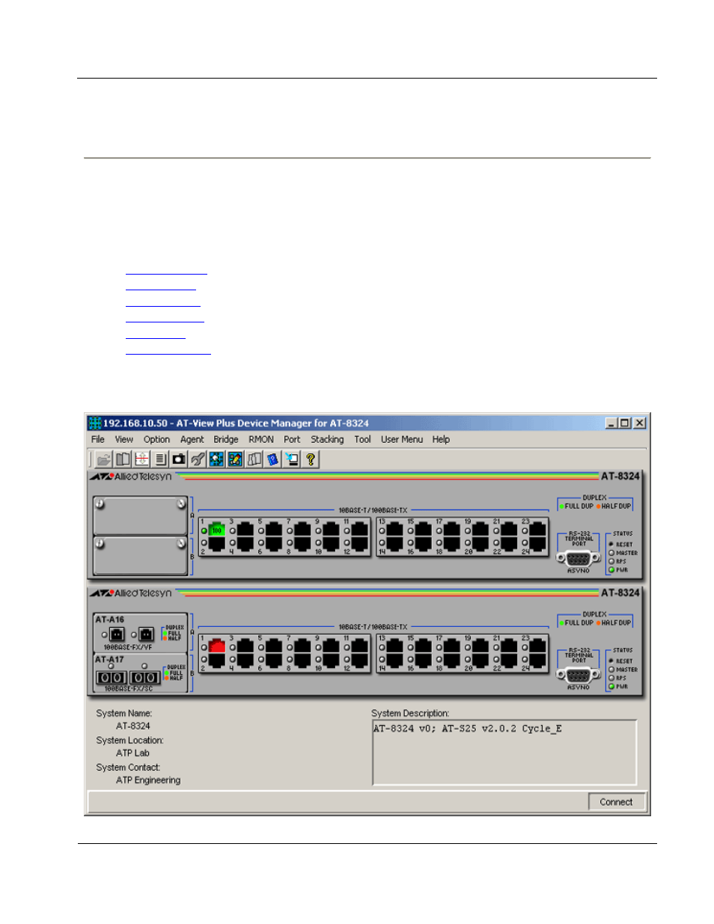Select port 23 on the switch with AT-A16 module
The image size is (714, 924).
click(x=537, y=646)
